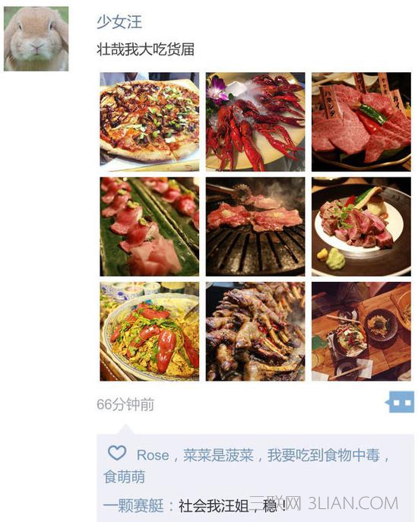Image resolution: width=418 pixels, height=522 pixels.
Task: Select post text 壮哉我大吃货届
Action: click(x=146, y=49)
